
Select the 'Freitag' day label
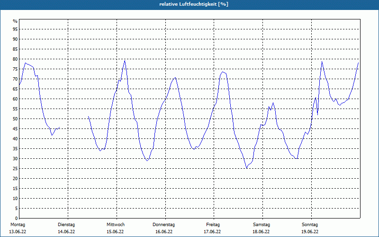[x=213, y=225]
